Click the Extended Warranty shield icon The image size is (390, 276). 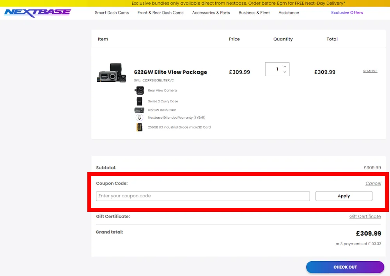point(139,118)
